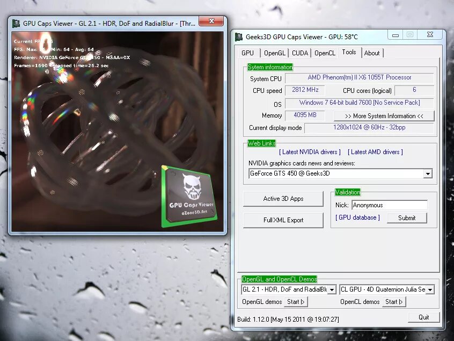
Task: Open the About tab
Action: [372, 53]
